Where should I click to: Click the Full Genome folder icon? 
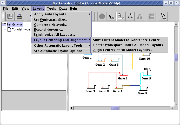coord(4,24)
